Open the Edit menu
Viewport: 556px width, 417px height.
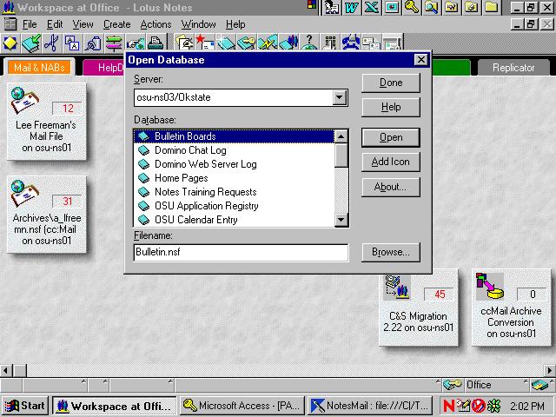click(x=55, y=24)
